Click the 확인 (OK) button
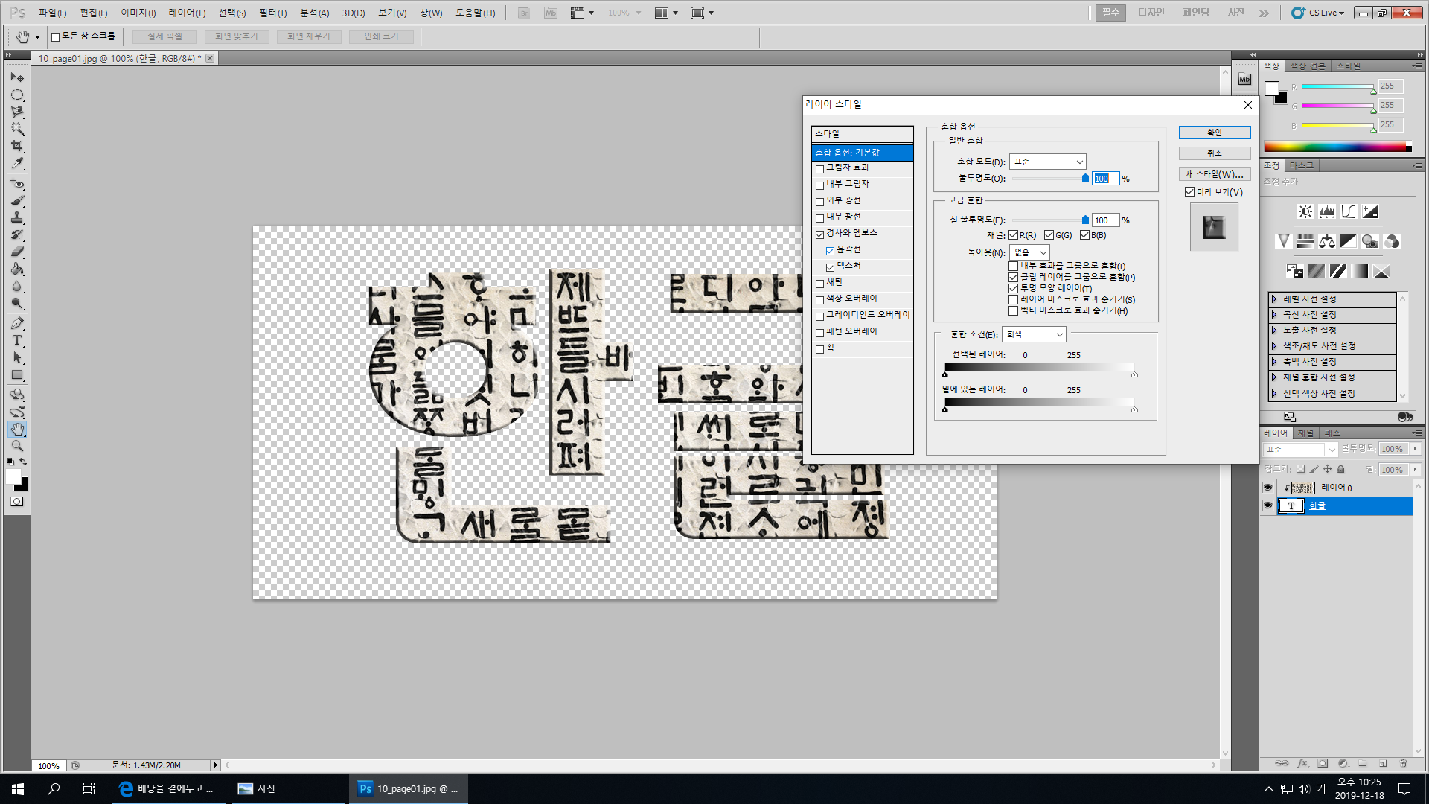Screen dimensions: 1429x804 (x=1214, y=133)
